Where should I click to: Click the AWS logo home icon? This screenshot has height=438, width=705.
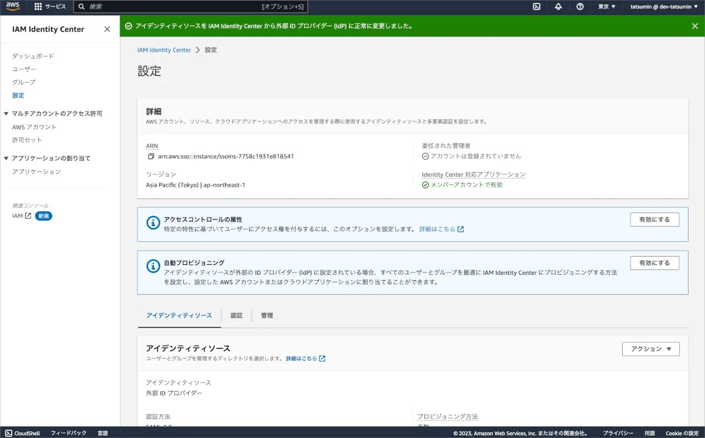(13, 6)
